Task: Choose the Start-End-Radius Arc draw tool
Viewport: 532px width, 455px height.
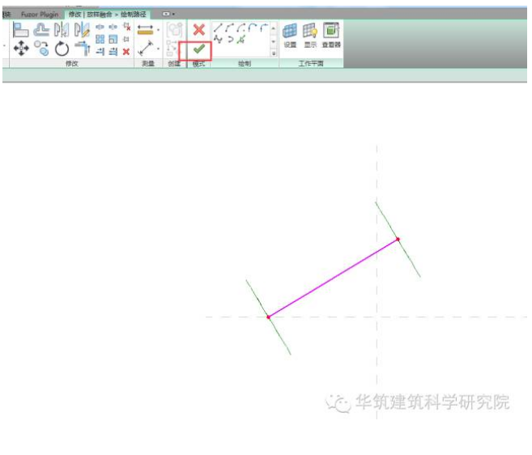Action: pyautogui.click(x=230, y=28)
